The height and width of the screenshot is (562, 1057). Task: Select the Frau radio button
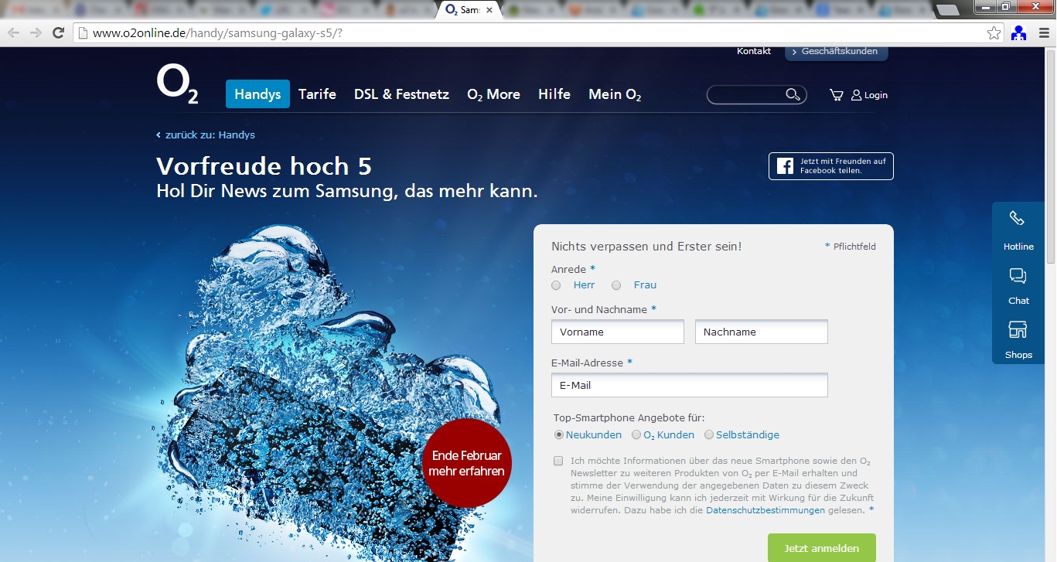click(616, 285)
